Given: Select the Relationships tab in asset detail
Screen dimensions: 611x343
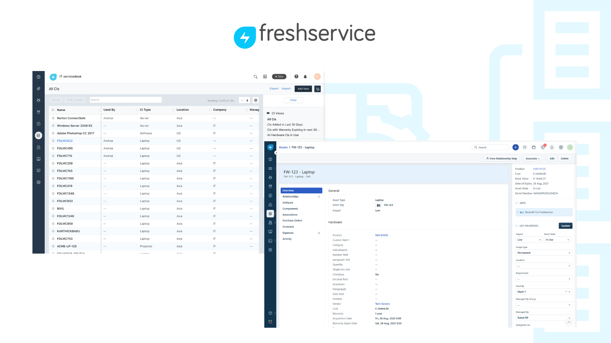Looking at the screenshot, I should (291, 197).
